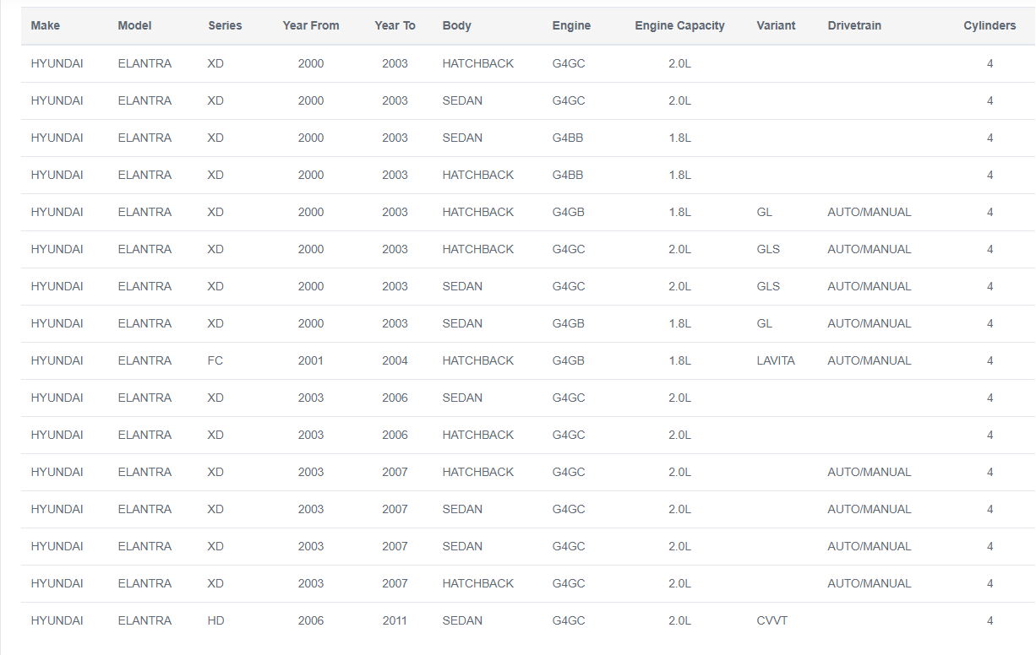Click G4GC engine in the GLS HATCHBACK row
Image resolution: width=1036 pixels, height=655 pixels.
569,249
